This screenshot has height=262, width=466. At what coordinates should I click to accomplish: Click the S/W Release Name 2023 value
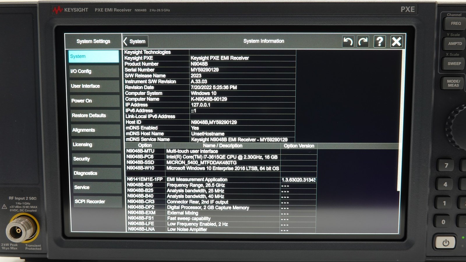(x=196, y=76)
